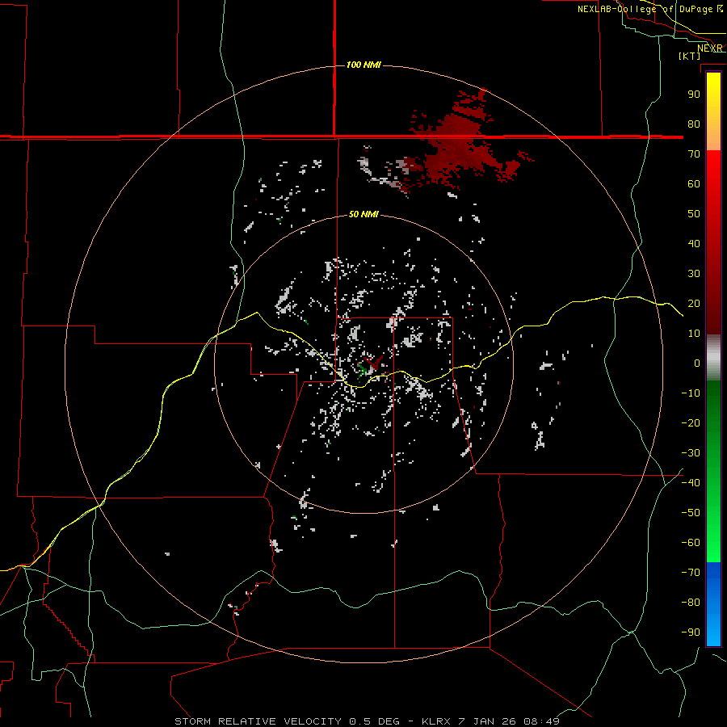The image size is (727, 727).
Task: Click the [KT] units label
Action: [690, 56]
